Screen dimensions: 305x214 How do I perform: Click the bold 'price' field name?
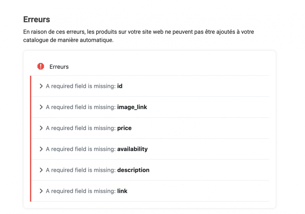[x=124, y=128]
